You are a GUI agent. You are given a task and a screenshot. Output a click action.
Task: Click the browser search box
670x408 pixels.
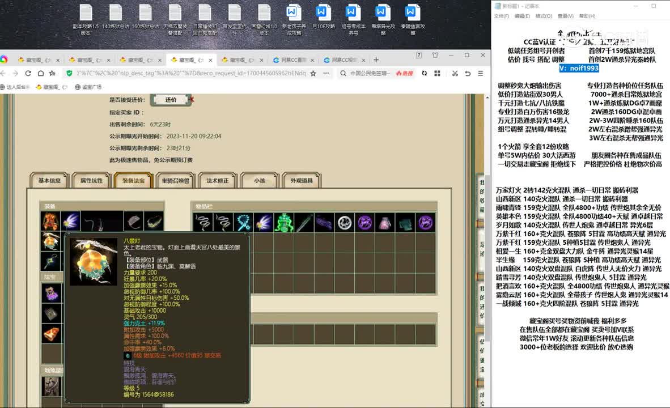point(370,73)
